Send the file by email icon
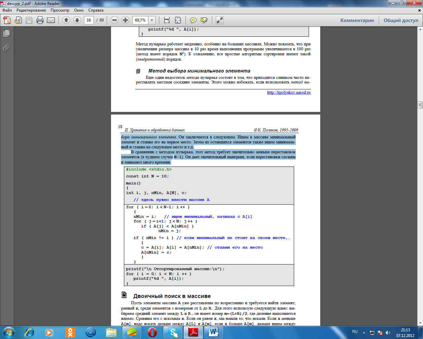Image resolution: width=423 pixels, height=339 pixels. coord(51,20)
